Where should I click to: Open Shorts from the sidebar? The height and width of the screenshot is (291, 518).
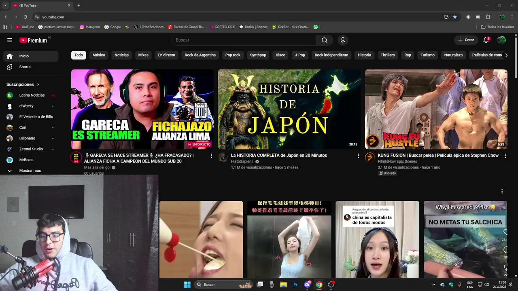pyautogui.click(x=31, y=67)
